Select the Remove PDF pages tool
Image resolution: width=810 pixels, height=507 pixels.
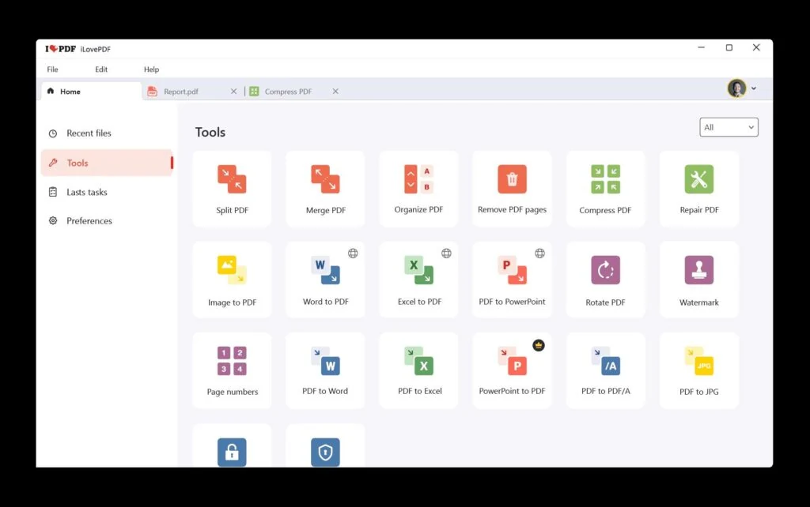(x=512, y=189)
